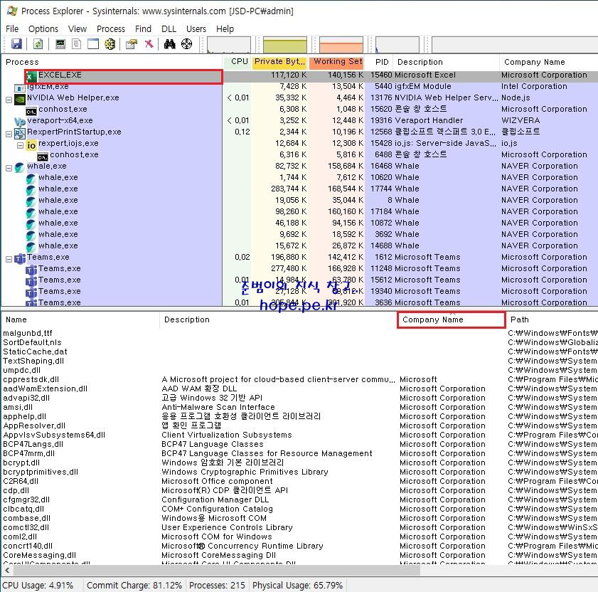Select Teams.exe row with PID 11248
The height and width of the screenshot is (592, 598).
(299, 270)
